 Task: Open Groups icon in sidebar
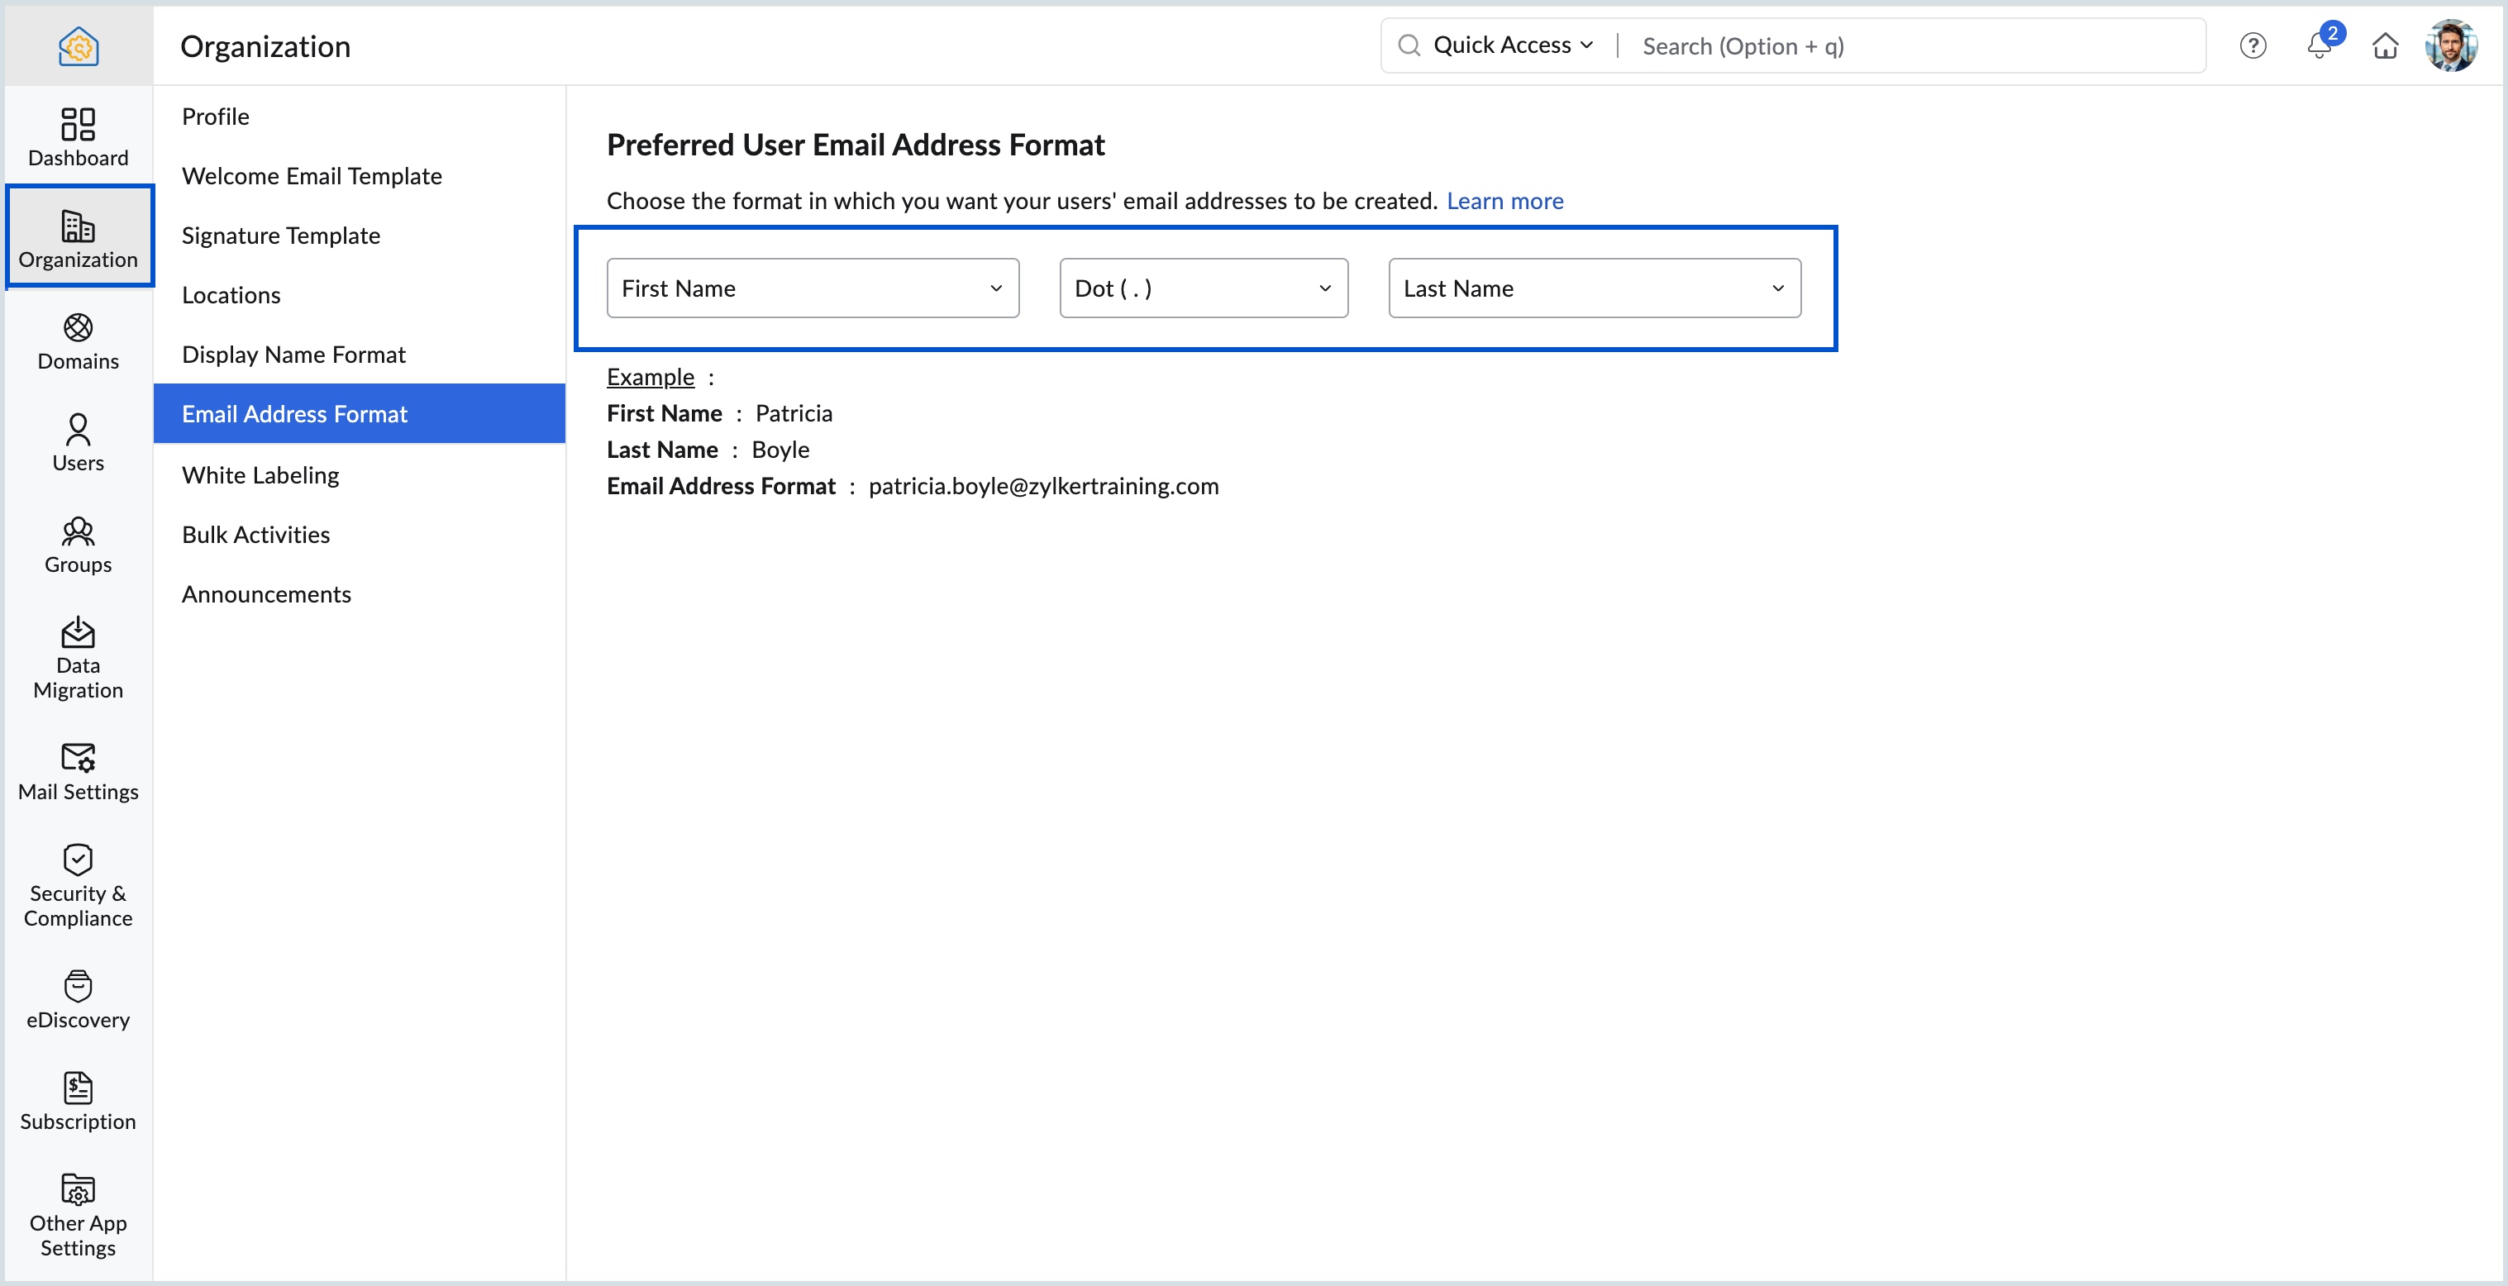coord(78,531)
